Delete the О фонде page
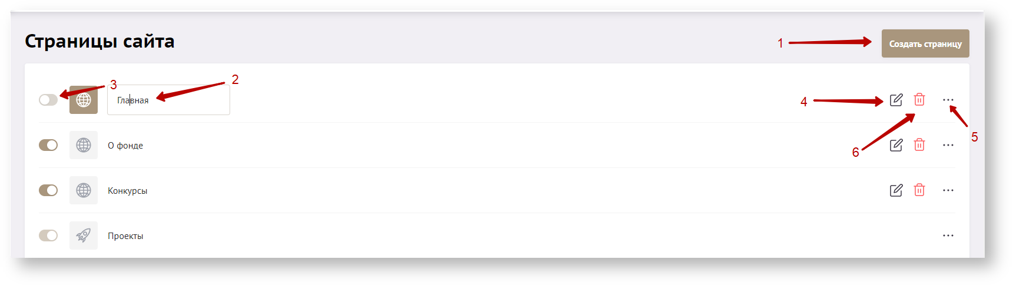 click(x=919, y=145)
